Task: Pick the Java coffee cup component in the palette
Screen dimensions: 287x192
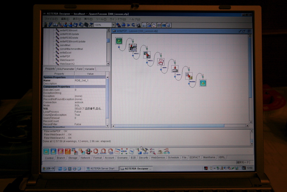Action: coord(160,151)
